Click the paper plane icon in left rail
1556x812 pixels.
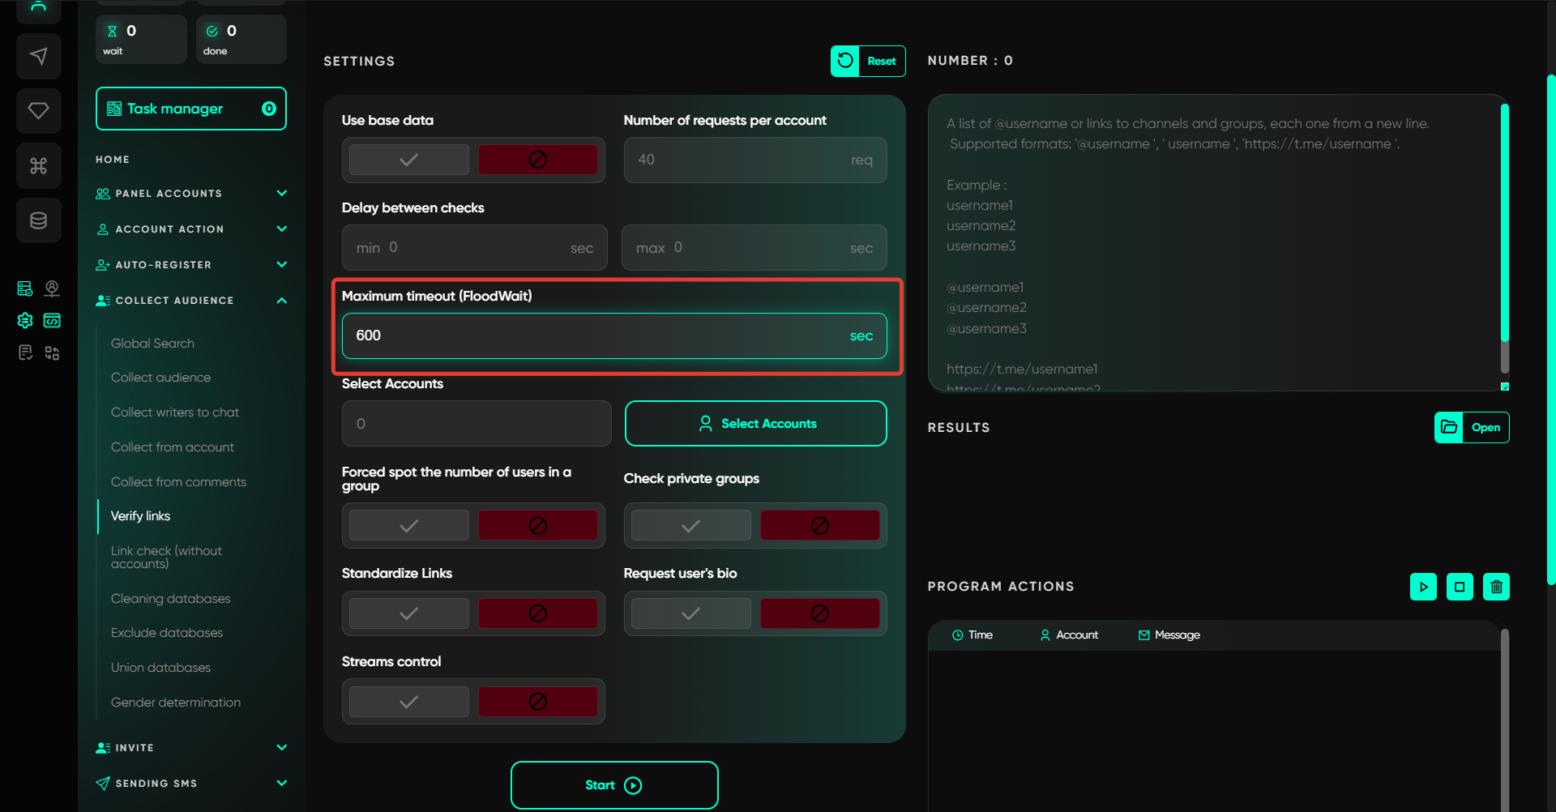tap(38, 56)
